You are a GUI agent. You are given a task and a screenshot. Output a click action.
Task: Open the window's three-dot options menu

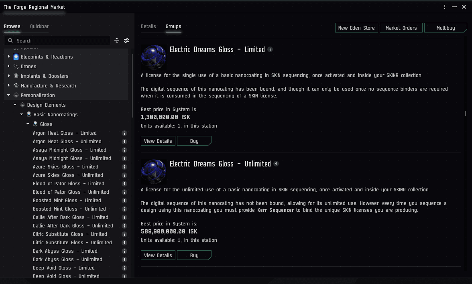tap(445, 7)
